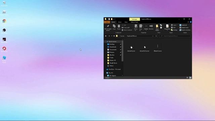Open 3D Objects in the navigation pane
The width and height of the screenshot is (215, 121).
(113, 76)
